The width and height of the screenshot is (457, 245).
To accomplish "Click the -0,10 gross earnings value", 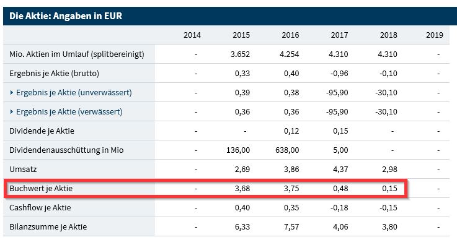I will (389, 73).
